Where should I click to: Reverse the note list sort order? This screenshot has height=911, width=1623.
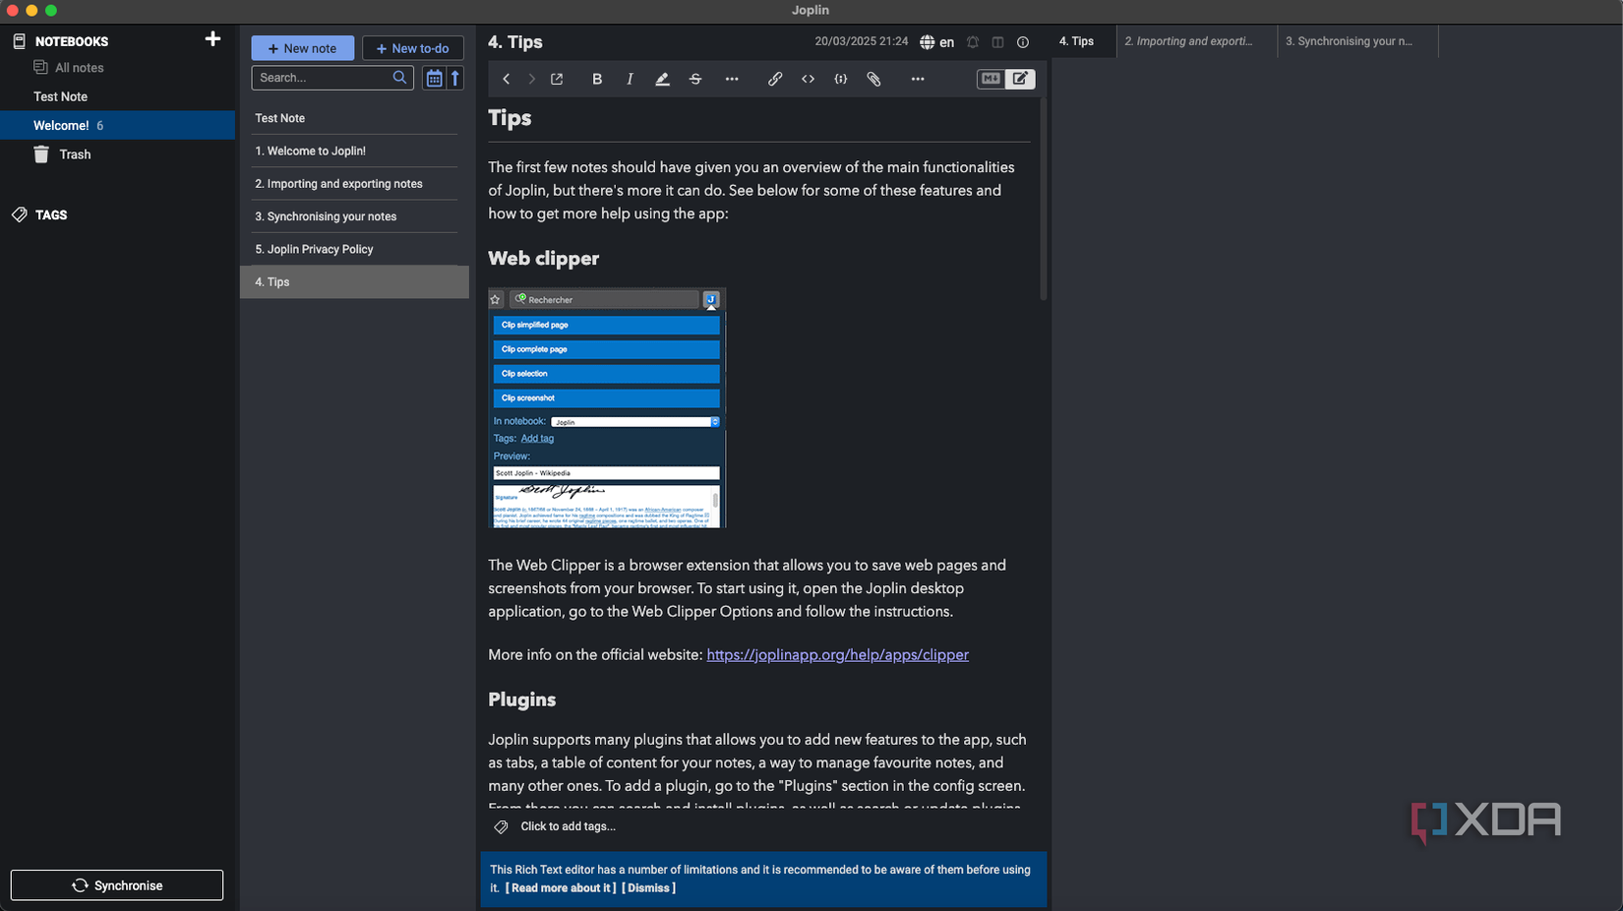(454, 78)
